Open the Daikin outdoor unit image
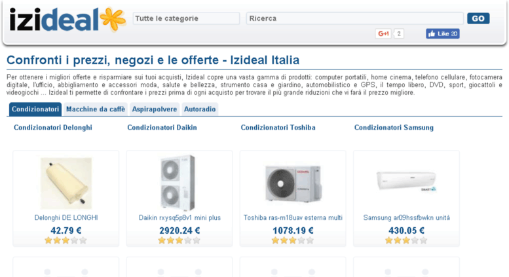 178,183
